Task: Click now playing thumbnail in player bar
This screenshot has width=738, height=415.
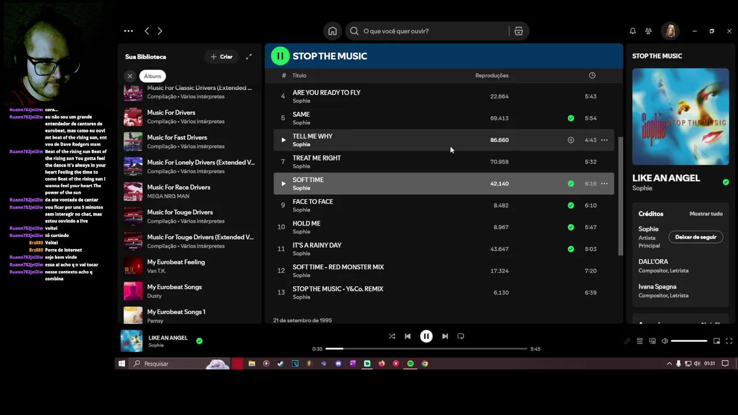Action: tap(131, 341)
